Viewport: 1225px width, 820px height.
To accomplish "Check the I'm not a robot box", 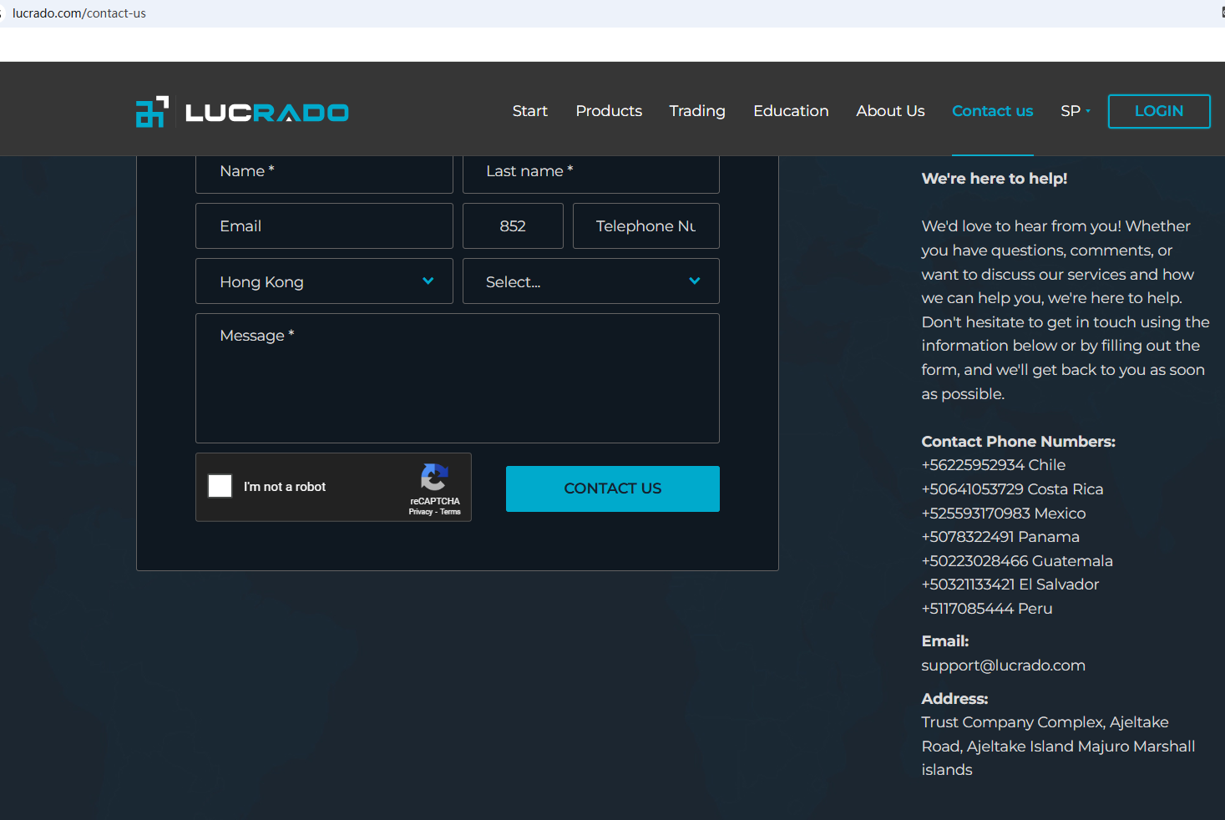I will [220, 486].
